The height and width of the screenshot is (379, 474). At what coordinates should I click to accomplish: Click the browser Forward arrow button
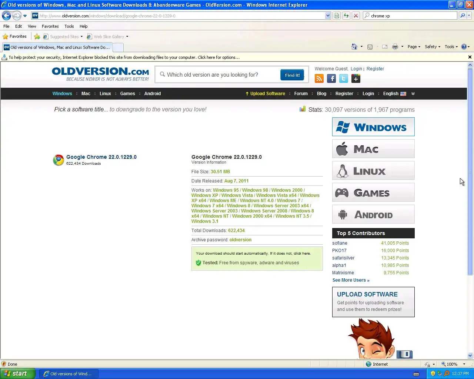tap(17, 16)
